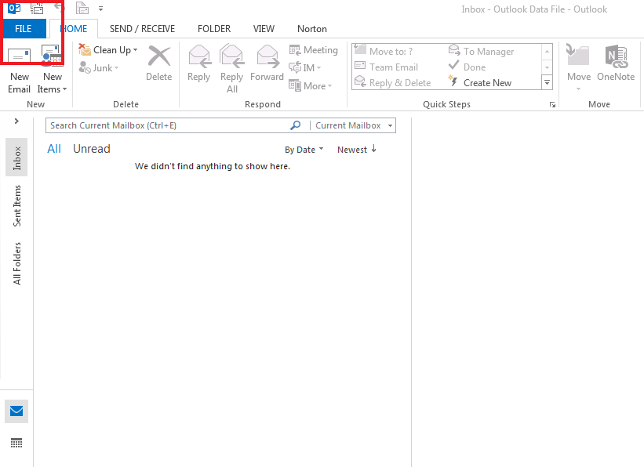This screenshot has height=467, width=644.
Task: Click the Undo arrow in quick access toolbar
Action: (60, 7)
